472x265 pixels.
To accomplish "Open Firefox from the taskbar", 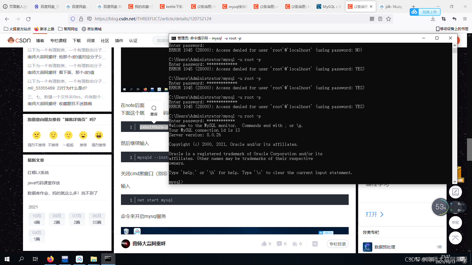I will coord(50,259).
